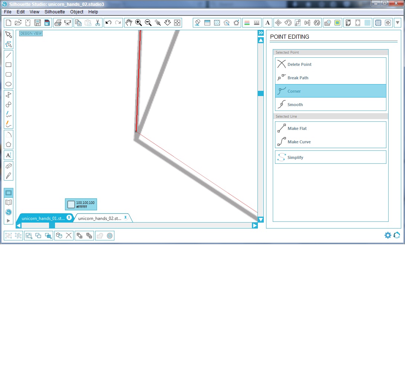The width and height of the screenshot is (405, 386).
Task: Click the Fit to Window icon
Action: pos(177,23)
